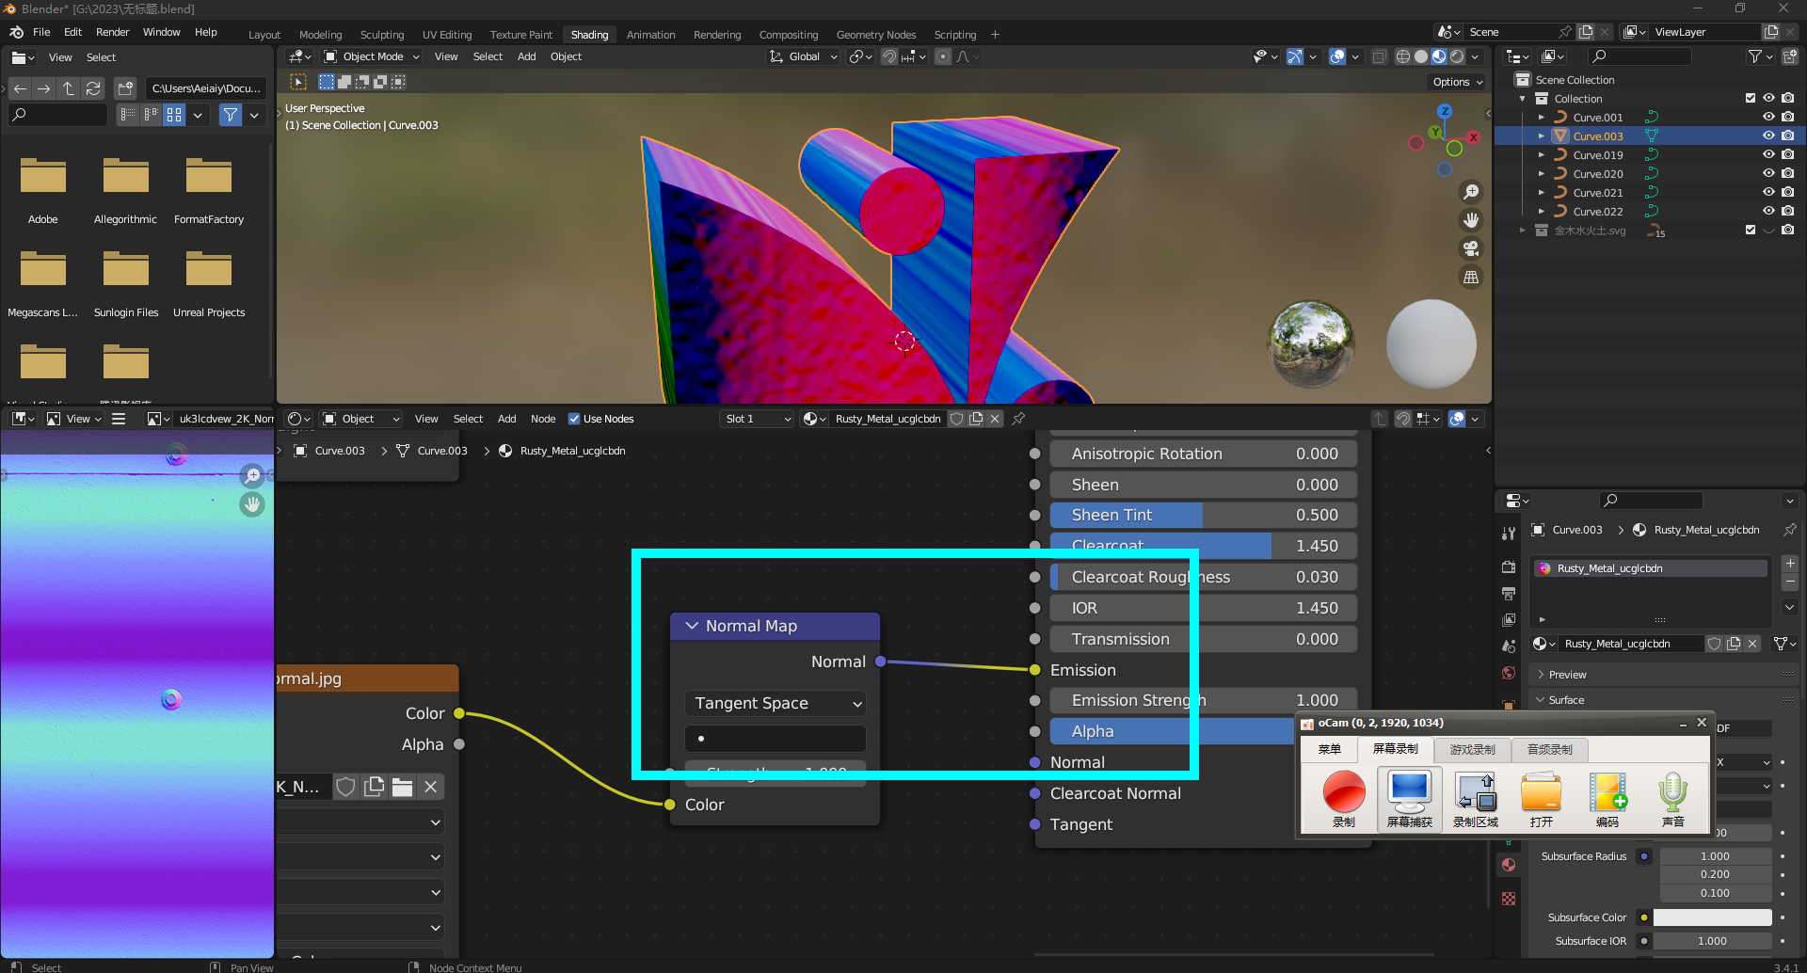Expand Curve.022 in the outliner
1807x973 pixels.
point(1541,211)
